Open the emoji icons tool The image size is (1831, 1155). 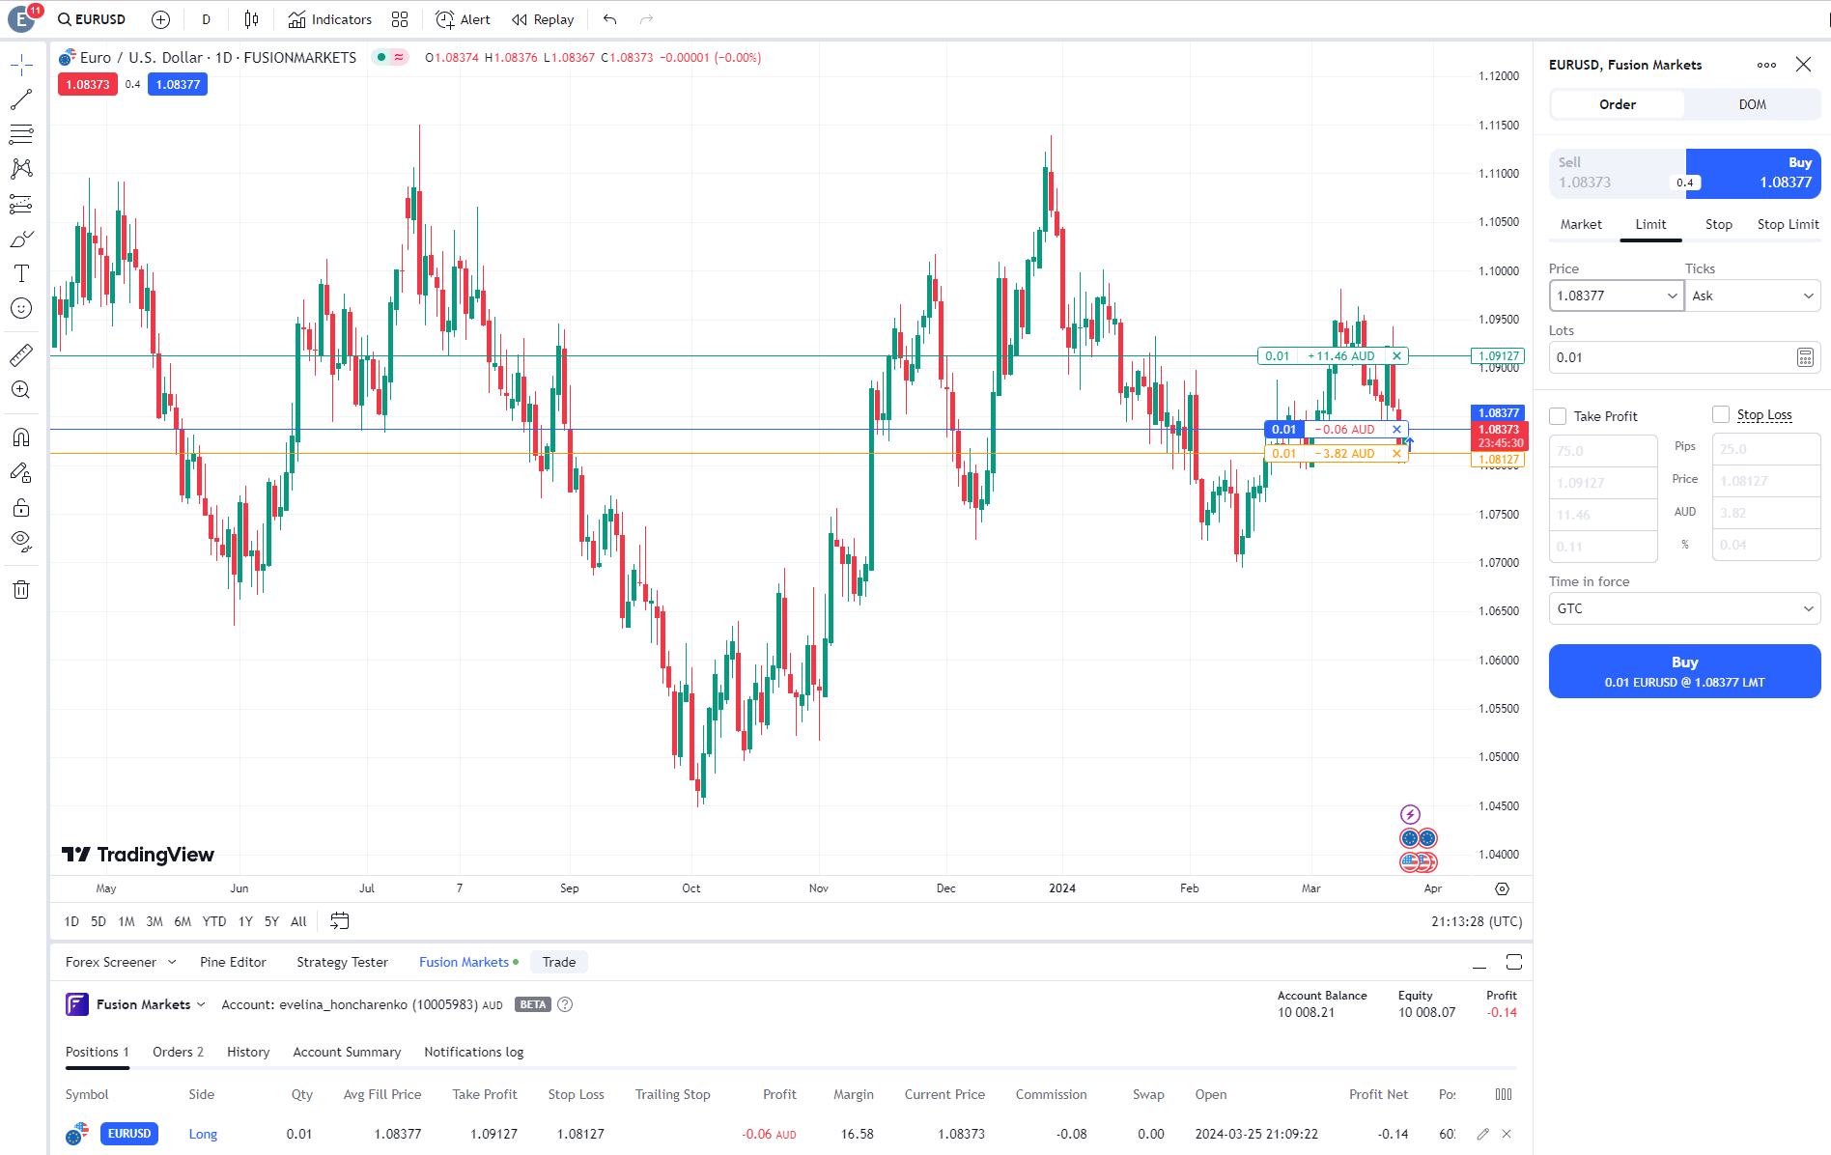(x=21, y=308)
